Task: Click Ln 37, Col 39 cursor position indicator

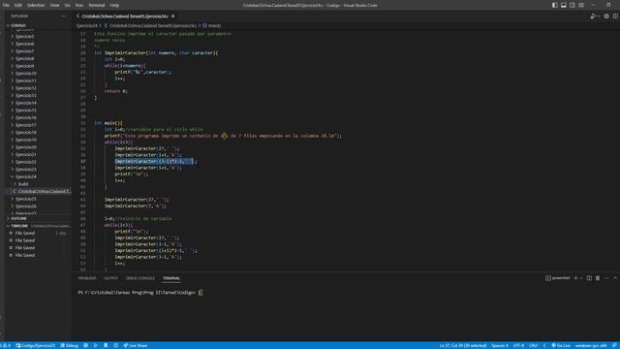Action: [x=463, y=345]
